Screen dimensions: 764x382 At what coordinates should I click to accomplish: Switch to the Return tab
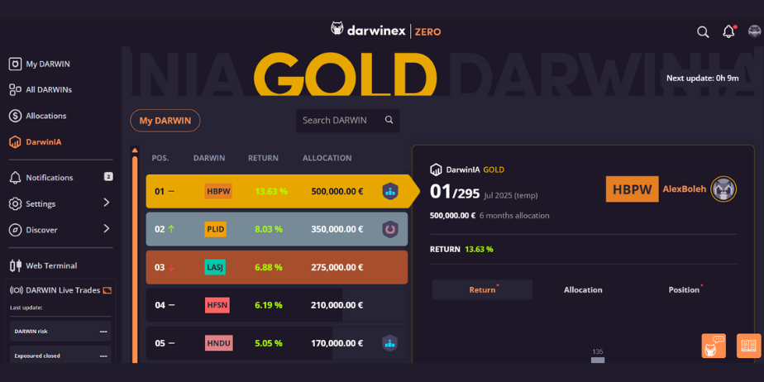point(482,290)
